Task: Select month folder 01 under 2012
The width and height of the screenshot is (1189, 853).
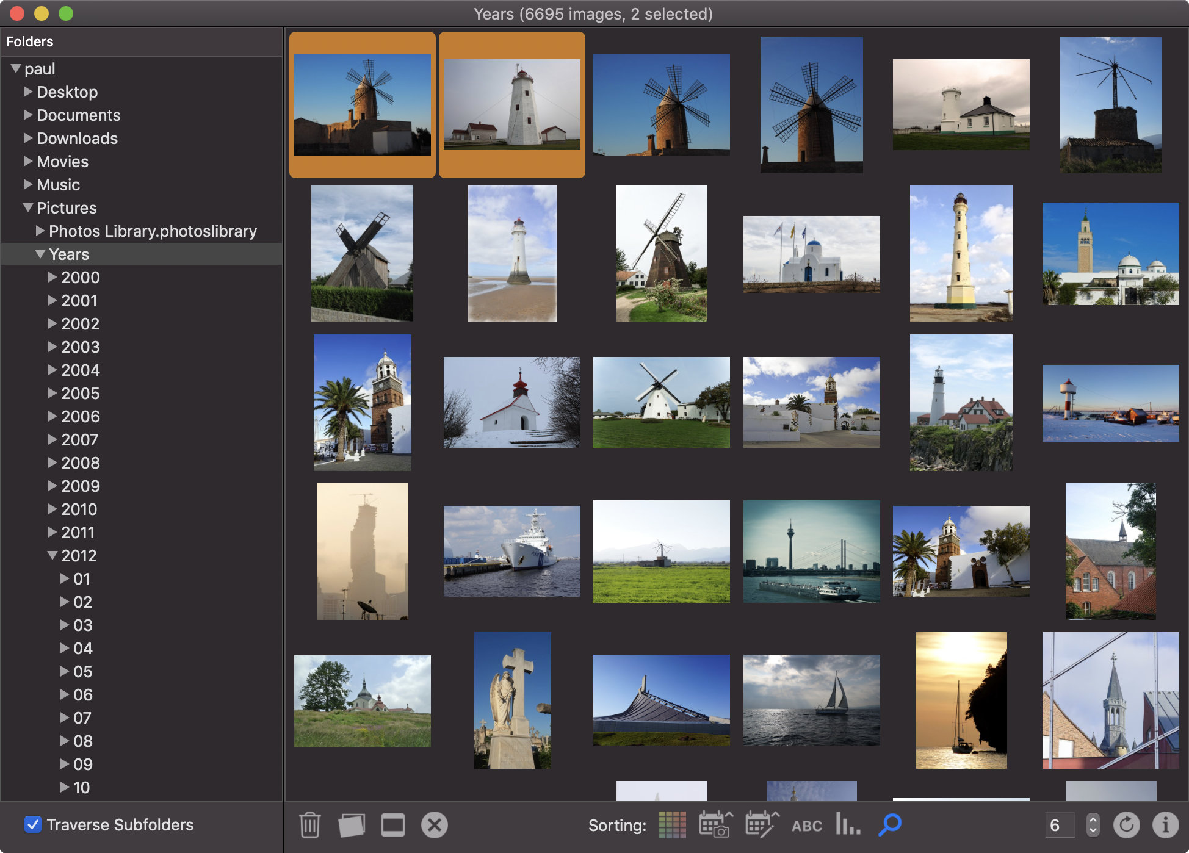Action: tap(142, 578)
